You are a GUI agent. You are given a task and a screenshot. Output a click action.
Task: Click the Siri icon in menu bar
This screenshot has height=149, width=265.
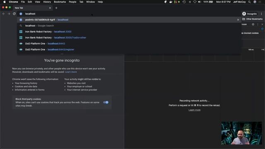coord(255,2)
